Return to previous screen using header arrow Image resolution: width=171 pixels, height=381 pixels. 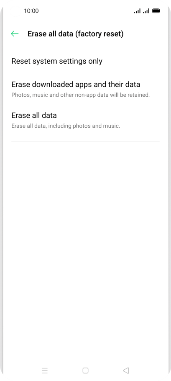point(15,34)
